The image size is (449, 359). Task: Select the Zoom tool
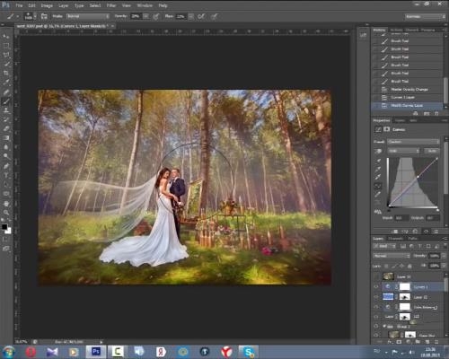pyautogui.click(x=6, y=213)
